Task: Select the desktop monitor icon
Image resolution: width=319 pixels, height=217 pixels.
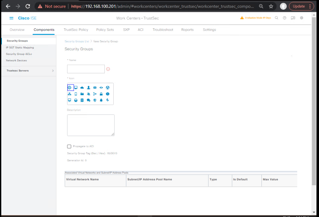Action: [x=76, y=87]
